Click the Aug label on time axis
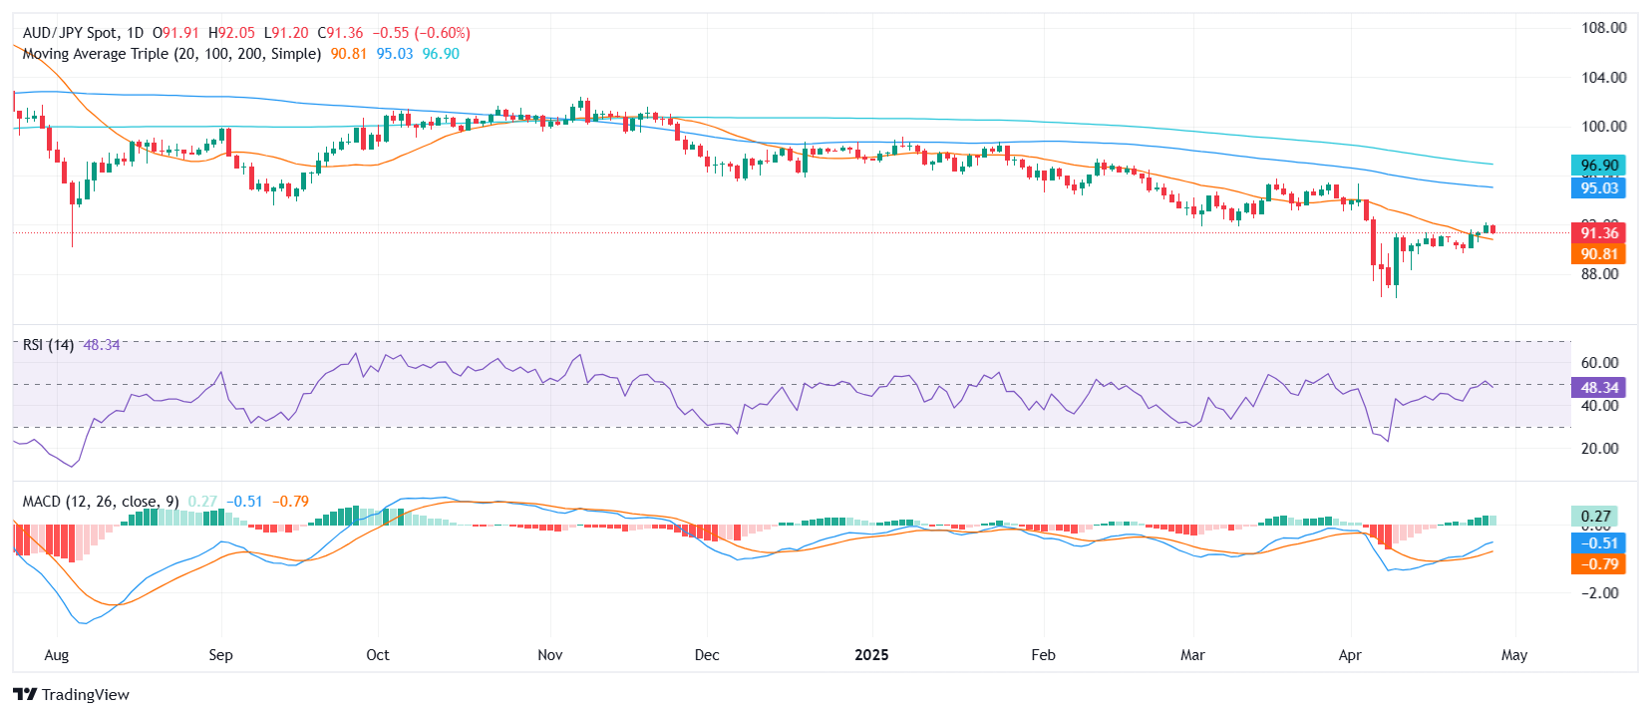Viewport: 1651px width, 716px height. [x=57, y=655]
